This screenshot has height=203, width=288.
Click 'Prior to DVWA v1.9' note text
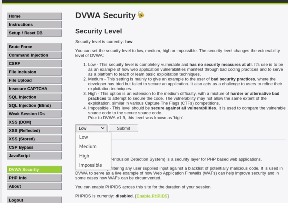[x=136, y=118]
